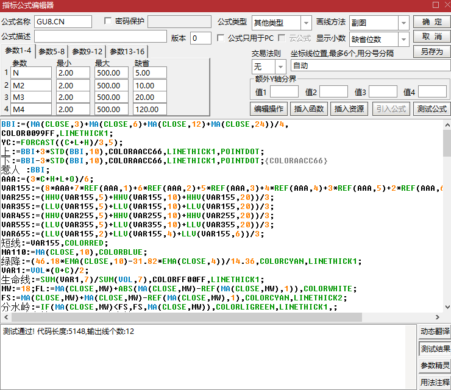Click the horizontal scroll left arrow

pyautogui.click(x=6, y=317)
